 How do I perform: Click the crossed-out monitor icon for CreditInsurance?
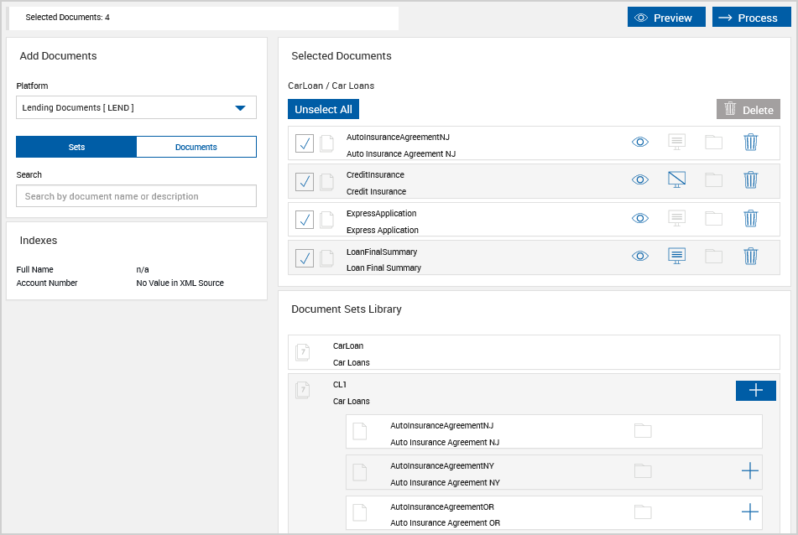coord(676,179)
